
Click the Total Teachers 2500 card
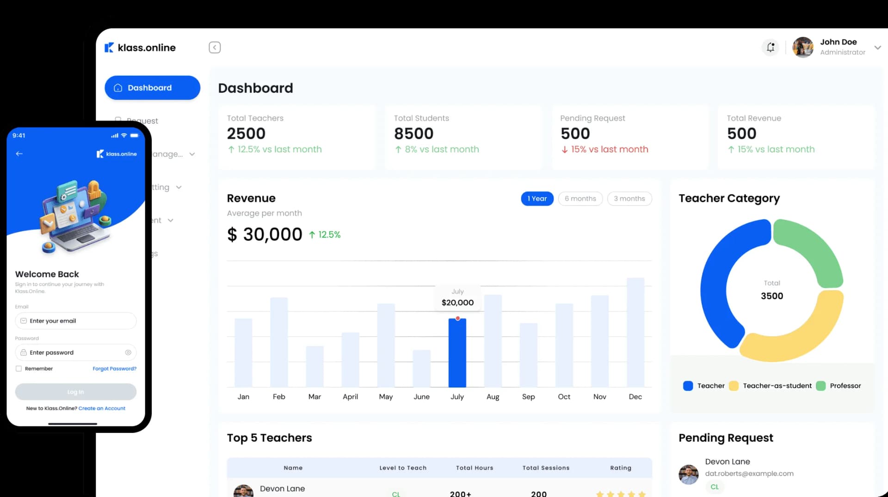[297, 137]
